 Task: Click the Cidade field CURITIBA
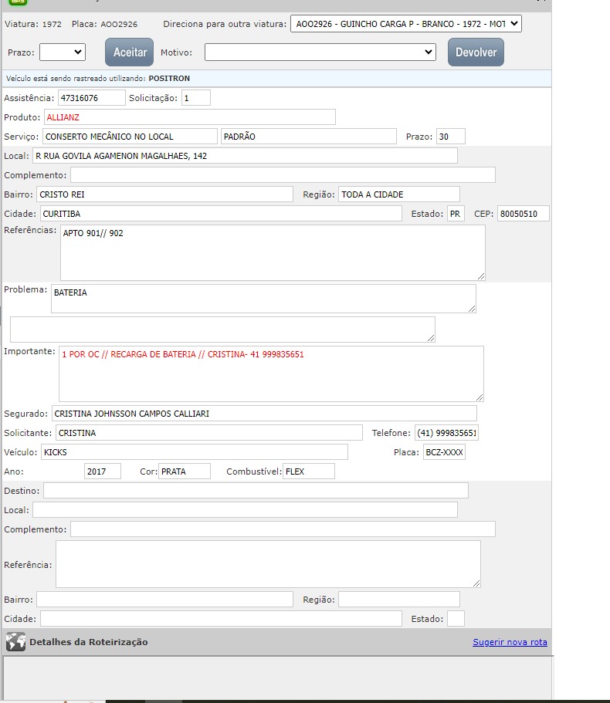221,214
